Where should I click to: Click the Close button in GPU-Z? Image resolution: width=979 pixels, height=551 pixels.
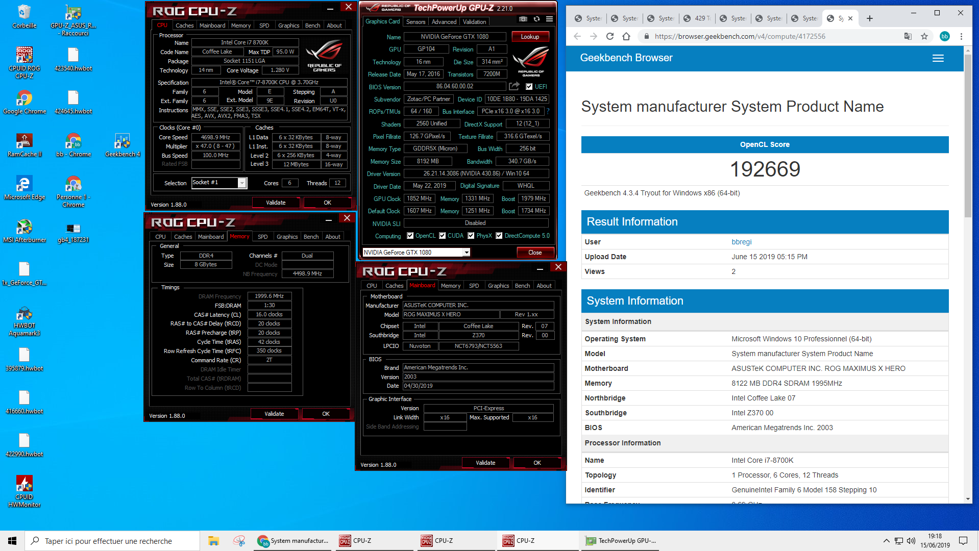535,253
